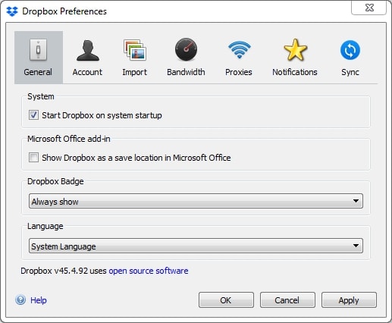
Task: Open the Proxies wifi icon
Action: point(239,49)
